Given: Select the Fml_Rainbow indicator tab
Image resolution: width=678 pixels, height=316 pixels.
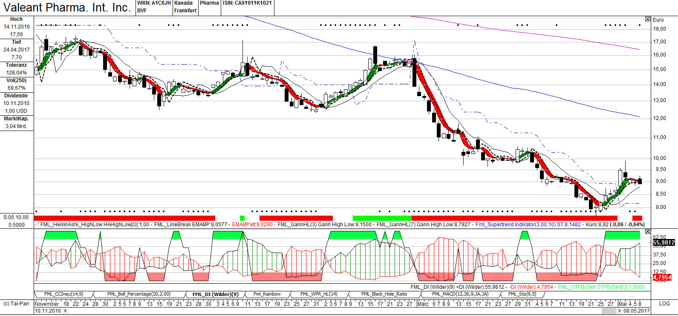Looking at the screenshot, I should tap(267, 294).
